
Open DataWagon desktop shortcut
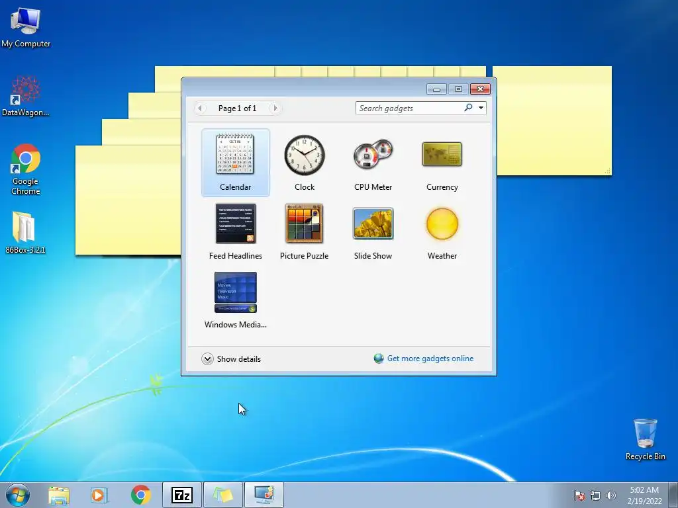[x=26, y=96]
